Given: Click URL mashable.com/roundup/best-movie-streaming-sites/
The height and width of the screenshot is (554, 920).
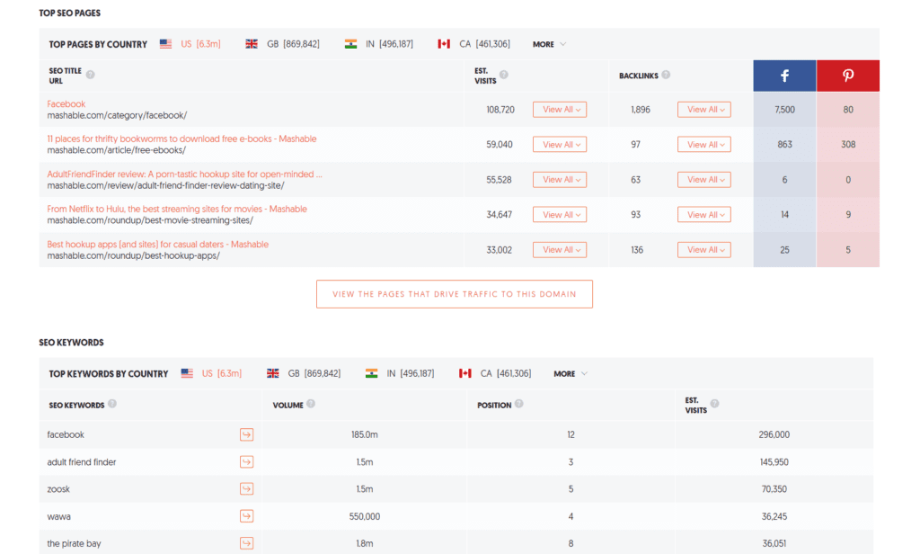Looking at the screenshot, I should [x=150, y=220].
